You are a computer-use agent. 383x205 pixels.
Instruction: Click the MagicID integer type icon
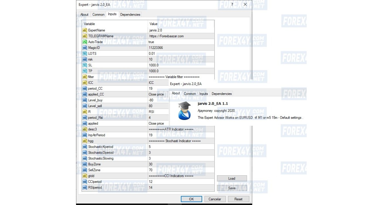tap(85, 48)
